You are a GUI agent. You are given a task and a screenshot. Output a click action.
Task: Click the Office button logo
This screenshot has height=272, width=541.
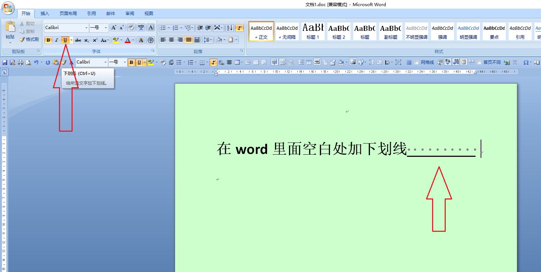(x=8, y=8)
